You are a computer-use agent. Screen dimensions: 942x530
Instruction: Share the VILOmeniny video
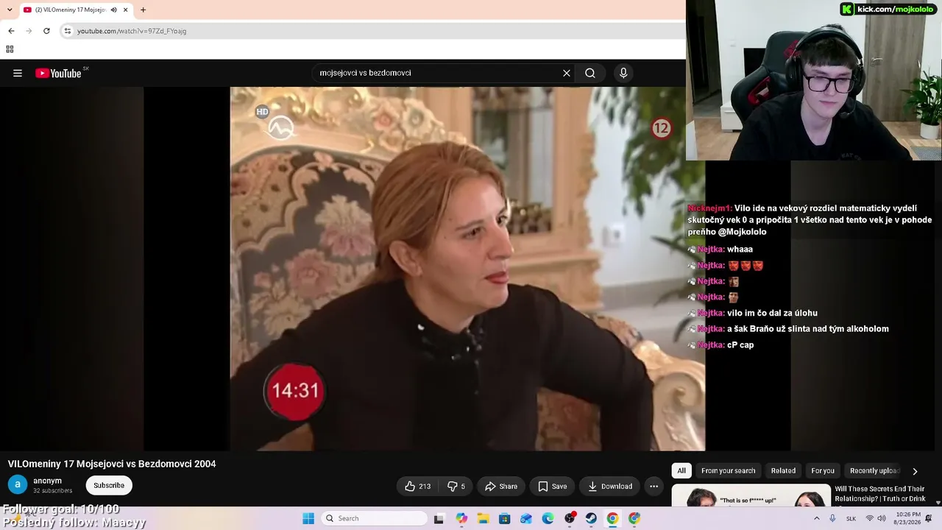tap(500, 486)
